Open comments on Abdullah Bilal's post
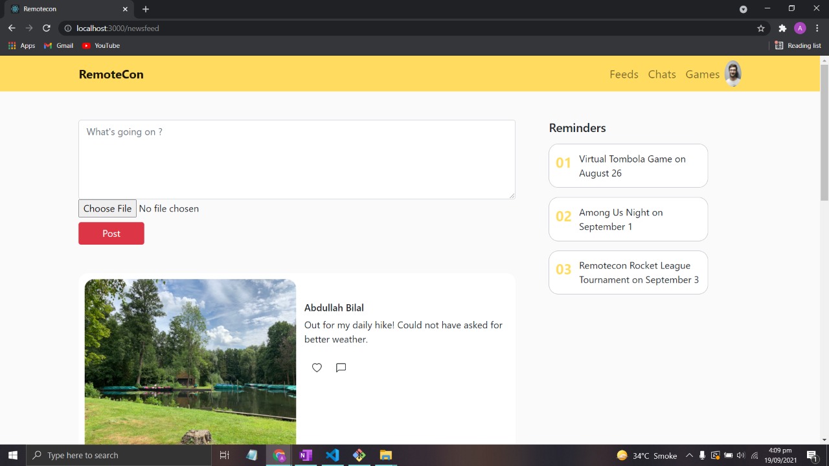The height and width of the screenshot is (466, 829). click(x=341, y=368)
